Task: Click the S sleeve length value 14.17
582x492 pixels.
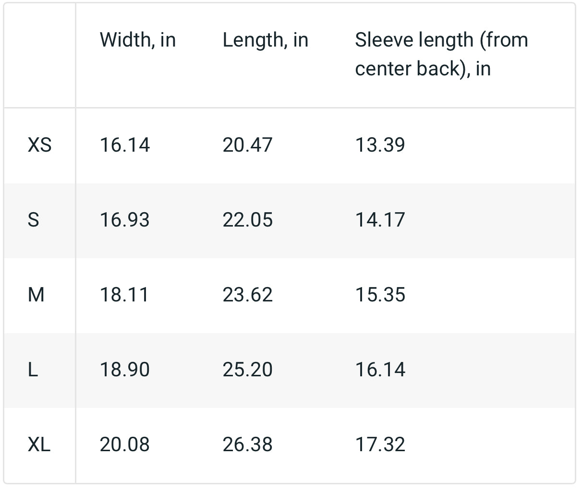Action: pyautogui.click(x=380, y=220)
